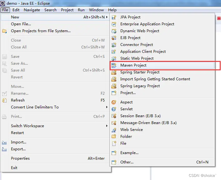Click the Application Client Project icon

(114, 52)
